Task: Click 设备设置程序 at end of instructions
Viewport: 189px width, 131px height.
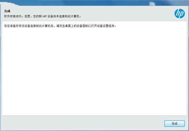Action: pos(106,26)
